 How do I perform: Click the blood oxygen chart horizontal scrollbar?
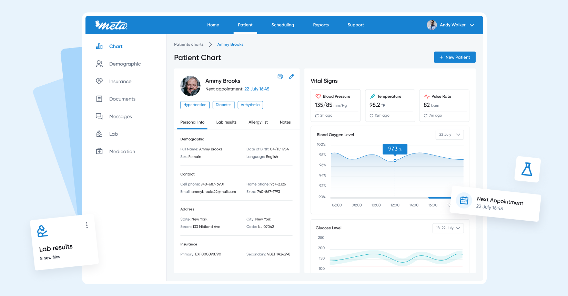click(x=439, y=198)
